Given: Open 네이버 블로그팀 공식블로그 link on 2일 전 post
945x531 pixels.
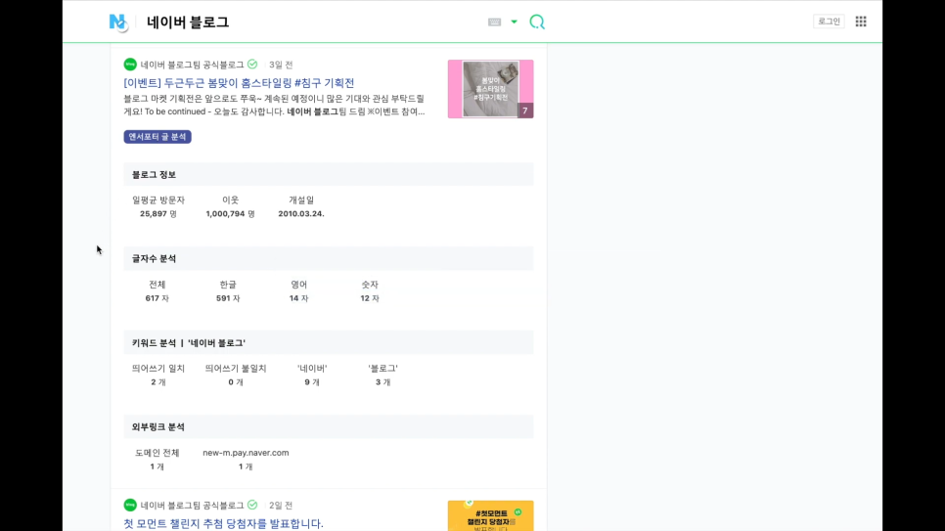Looking at the screenshot, I should tap(193, 505).
